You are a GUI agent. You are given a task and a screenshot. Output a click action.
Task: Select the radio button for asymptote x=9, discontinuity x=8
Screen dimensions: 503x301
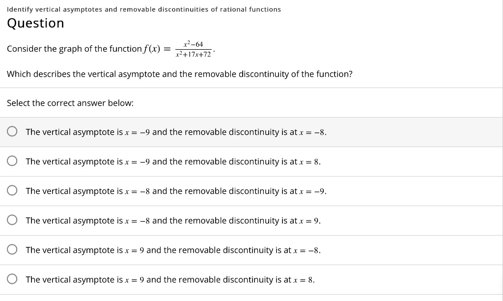coord(12,279)
